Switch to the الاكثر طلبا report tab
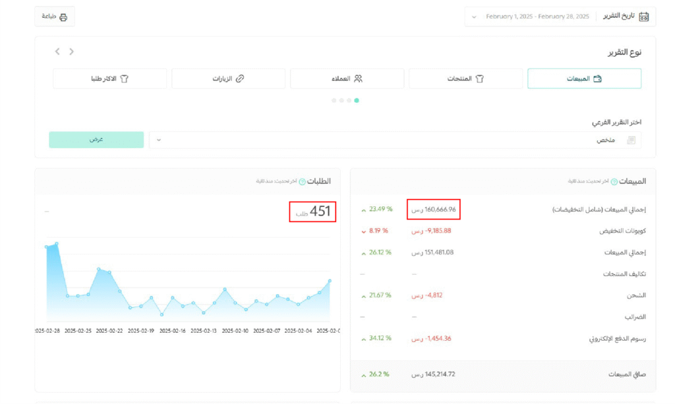Viewport: 675px width, 404px height. click(x=109, y=79)
